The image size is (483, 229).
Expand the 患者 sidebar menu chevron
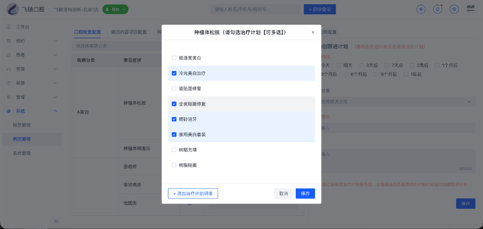(56, 55)
